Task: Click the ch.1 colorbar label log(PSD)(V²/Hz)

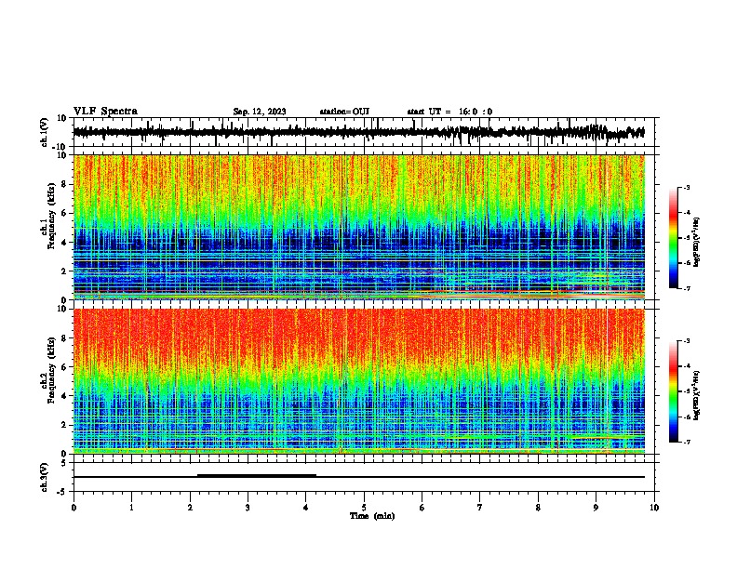Action: pos(696,242)
